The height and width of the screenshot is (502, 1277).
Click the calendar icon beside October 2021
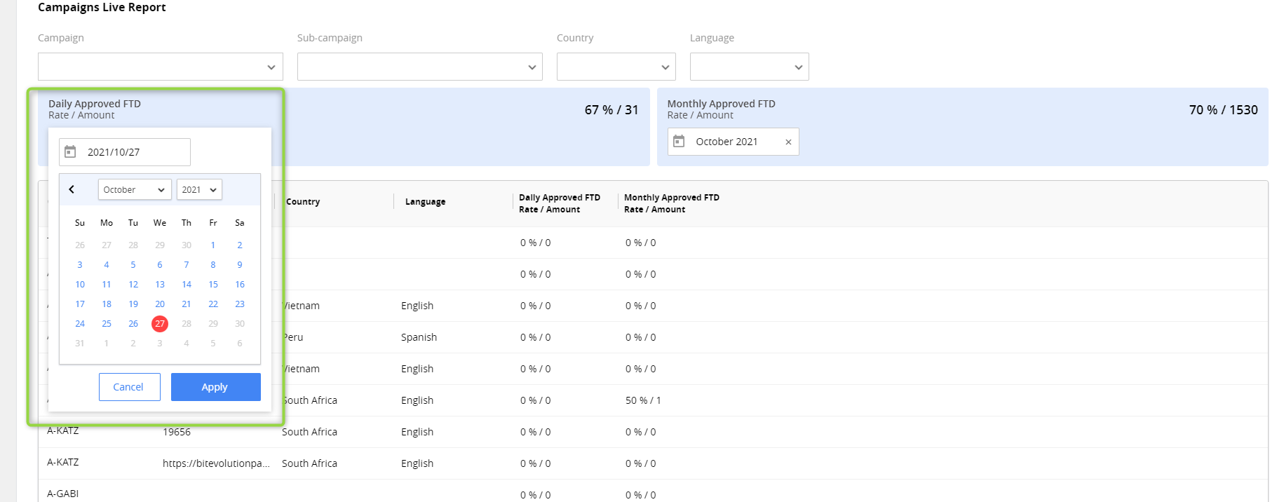click(679, 142)
